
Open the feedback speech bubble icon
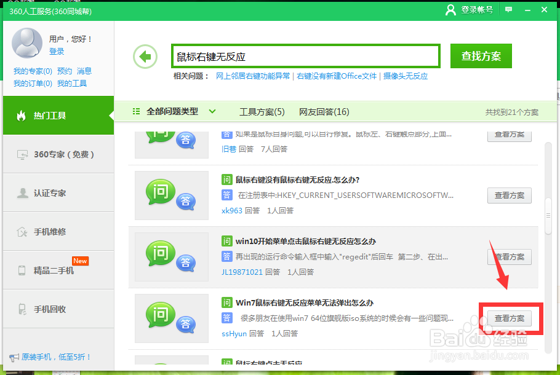508,10
